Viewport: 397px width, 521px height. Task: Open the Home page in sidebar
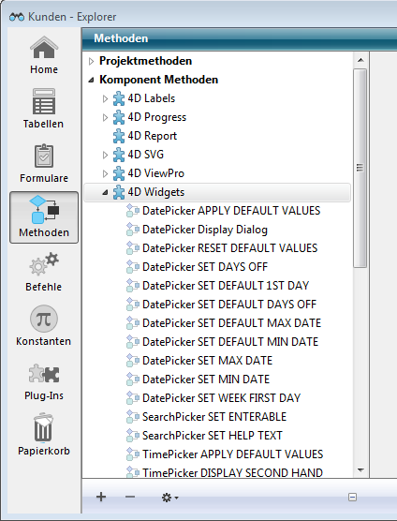(44, 55)
